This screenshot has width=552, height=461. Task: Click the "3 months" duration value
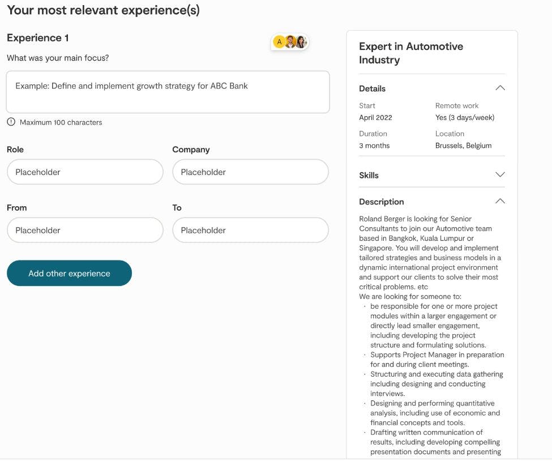[x=374, y=146]
